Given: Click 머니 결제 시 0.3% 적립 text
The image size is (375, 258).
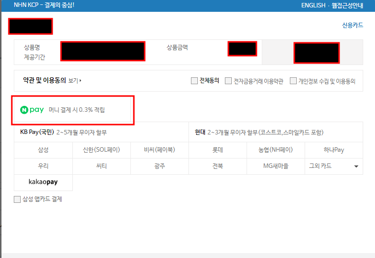Looking at the screenshot, I should 77,110.
